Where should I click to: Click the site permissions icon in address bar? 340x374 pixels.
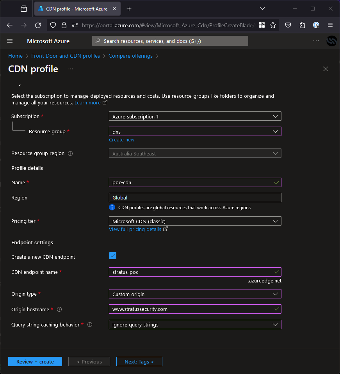75,25
